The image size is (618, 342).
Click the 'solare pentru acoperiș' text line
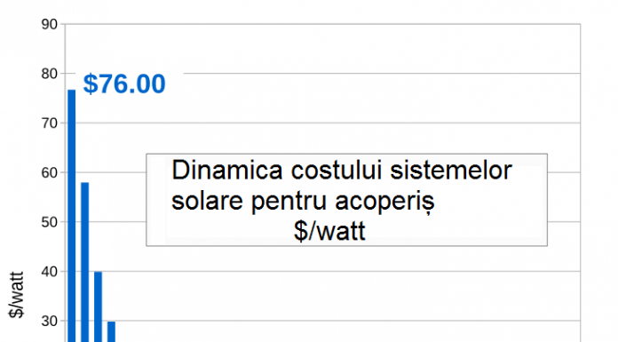point(303,201)
